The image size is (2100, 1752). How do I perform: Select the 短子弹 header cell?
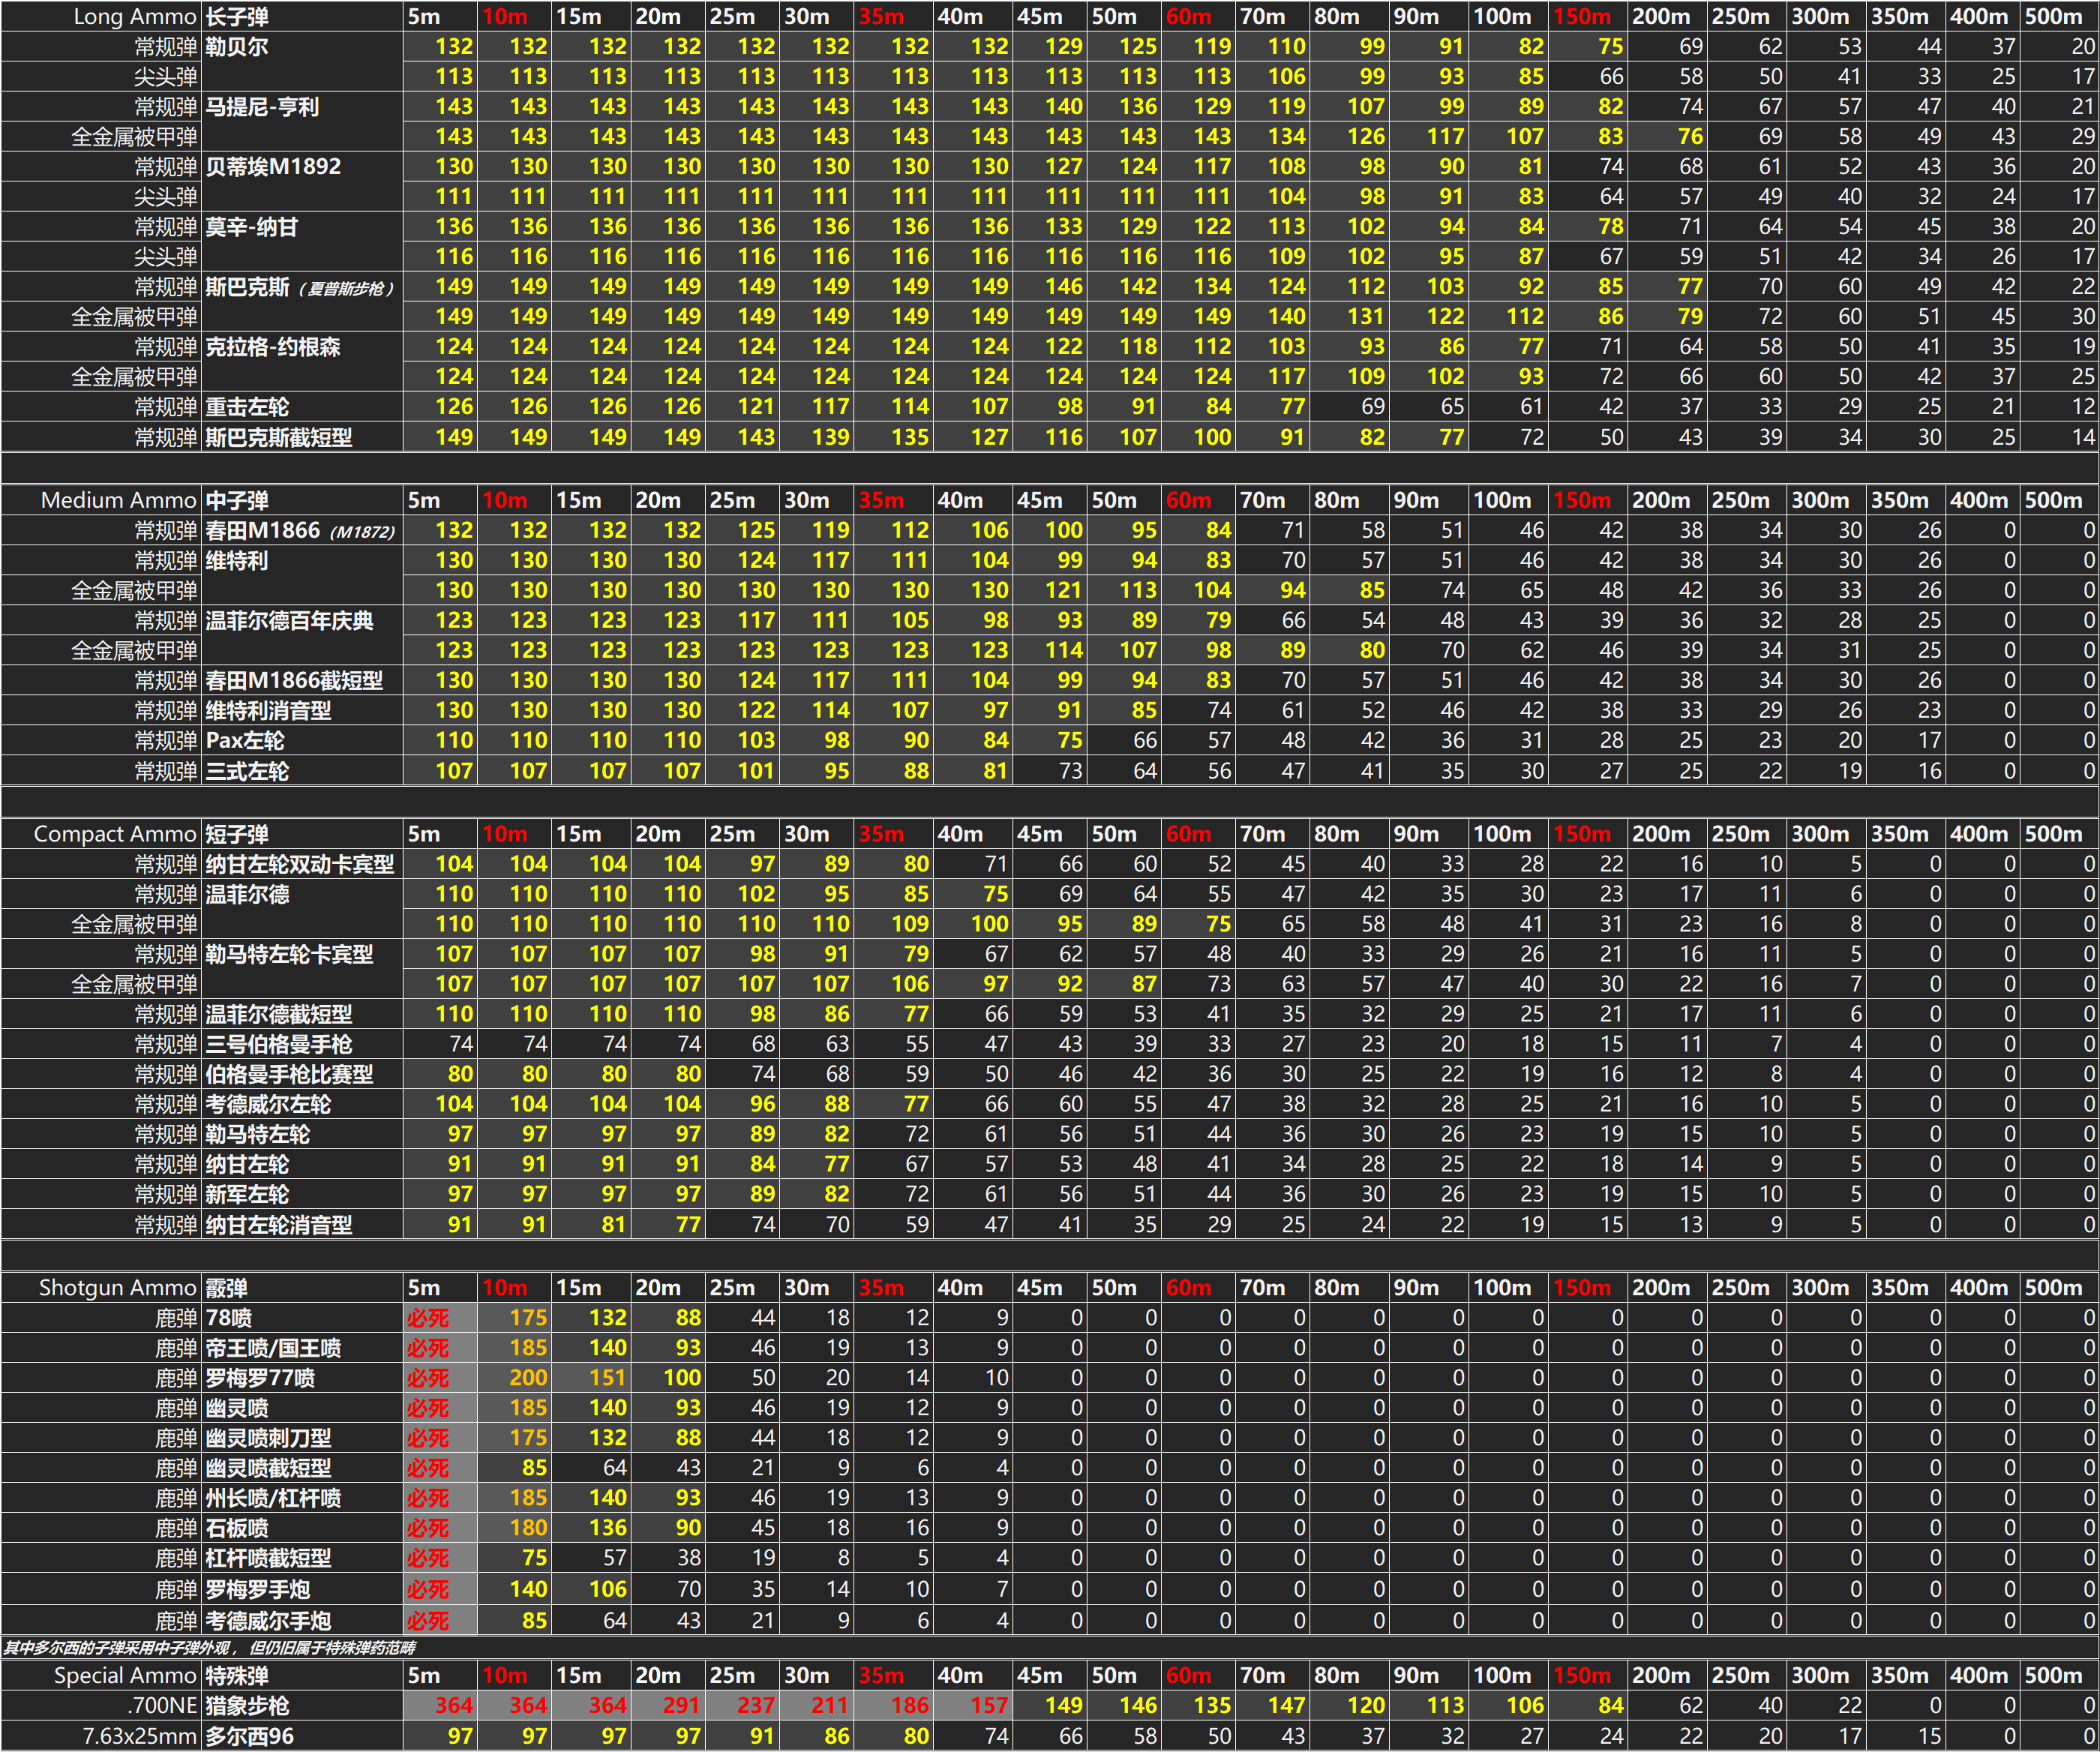302,834
